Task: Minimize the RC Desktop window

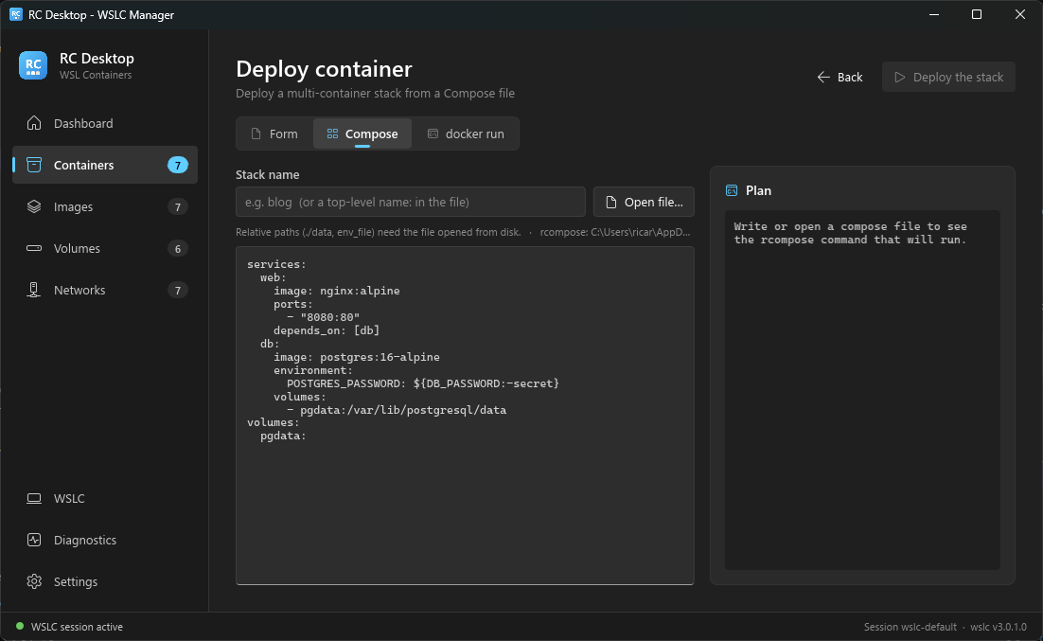Action: (934, 14)
